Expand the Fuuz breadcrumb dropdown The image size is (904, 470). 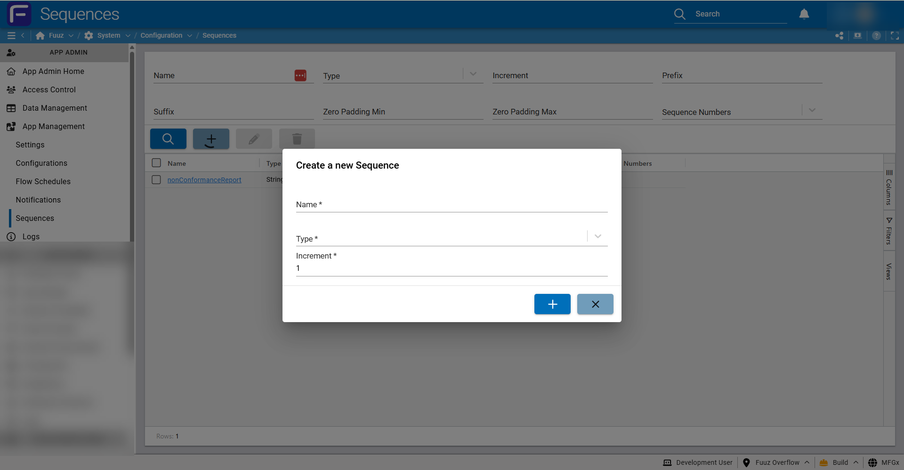71,36
